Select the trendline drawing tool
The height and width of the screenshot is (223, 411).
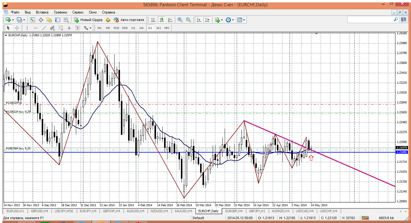(x=44, y=28)
